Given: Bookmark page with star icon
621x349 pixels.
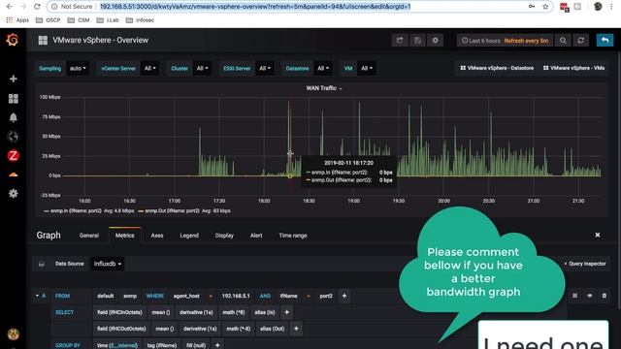Looking at the screenshot, I should (545, 7).
